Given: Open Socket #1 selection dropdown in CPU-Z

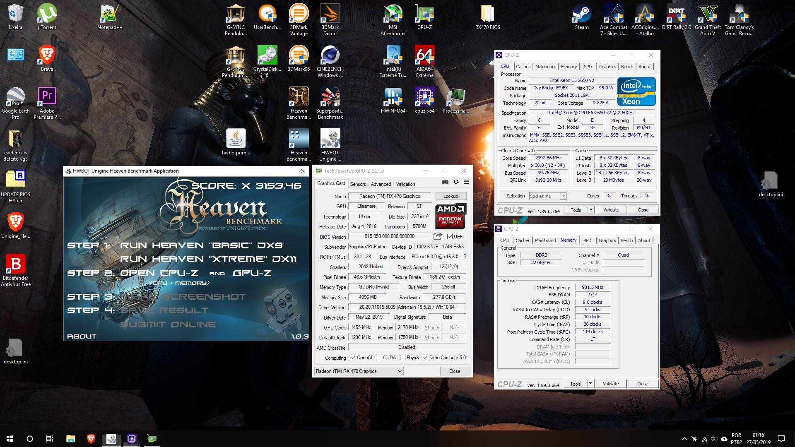Looking at the screenshot, I should [x=548, y=196].
